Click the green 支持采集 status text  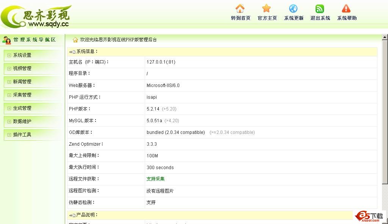(x=155, y=179)
